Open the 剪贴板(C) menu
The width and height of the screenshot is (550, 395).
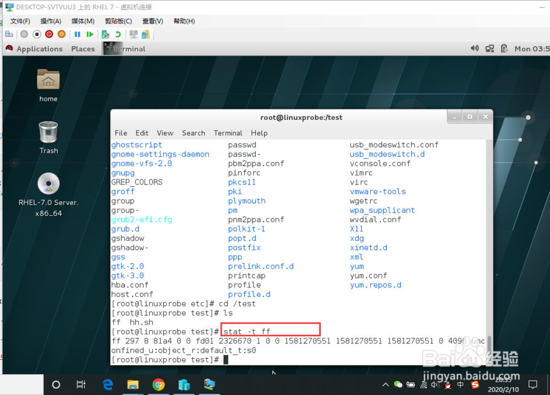click(118, 21)
